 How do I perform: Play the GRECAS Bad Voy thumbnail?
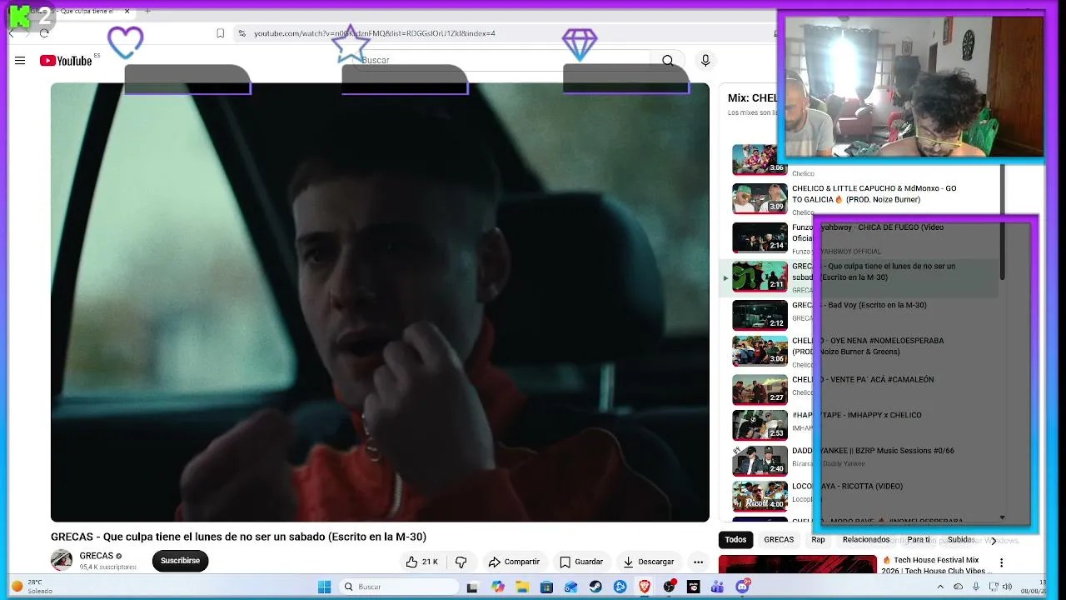[760, 315]
